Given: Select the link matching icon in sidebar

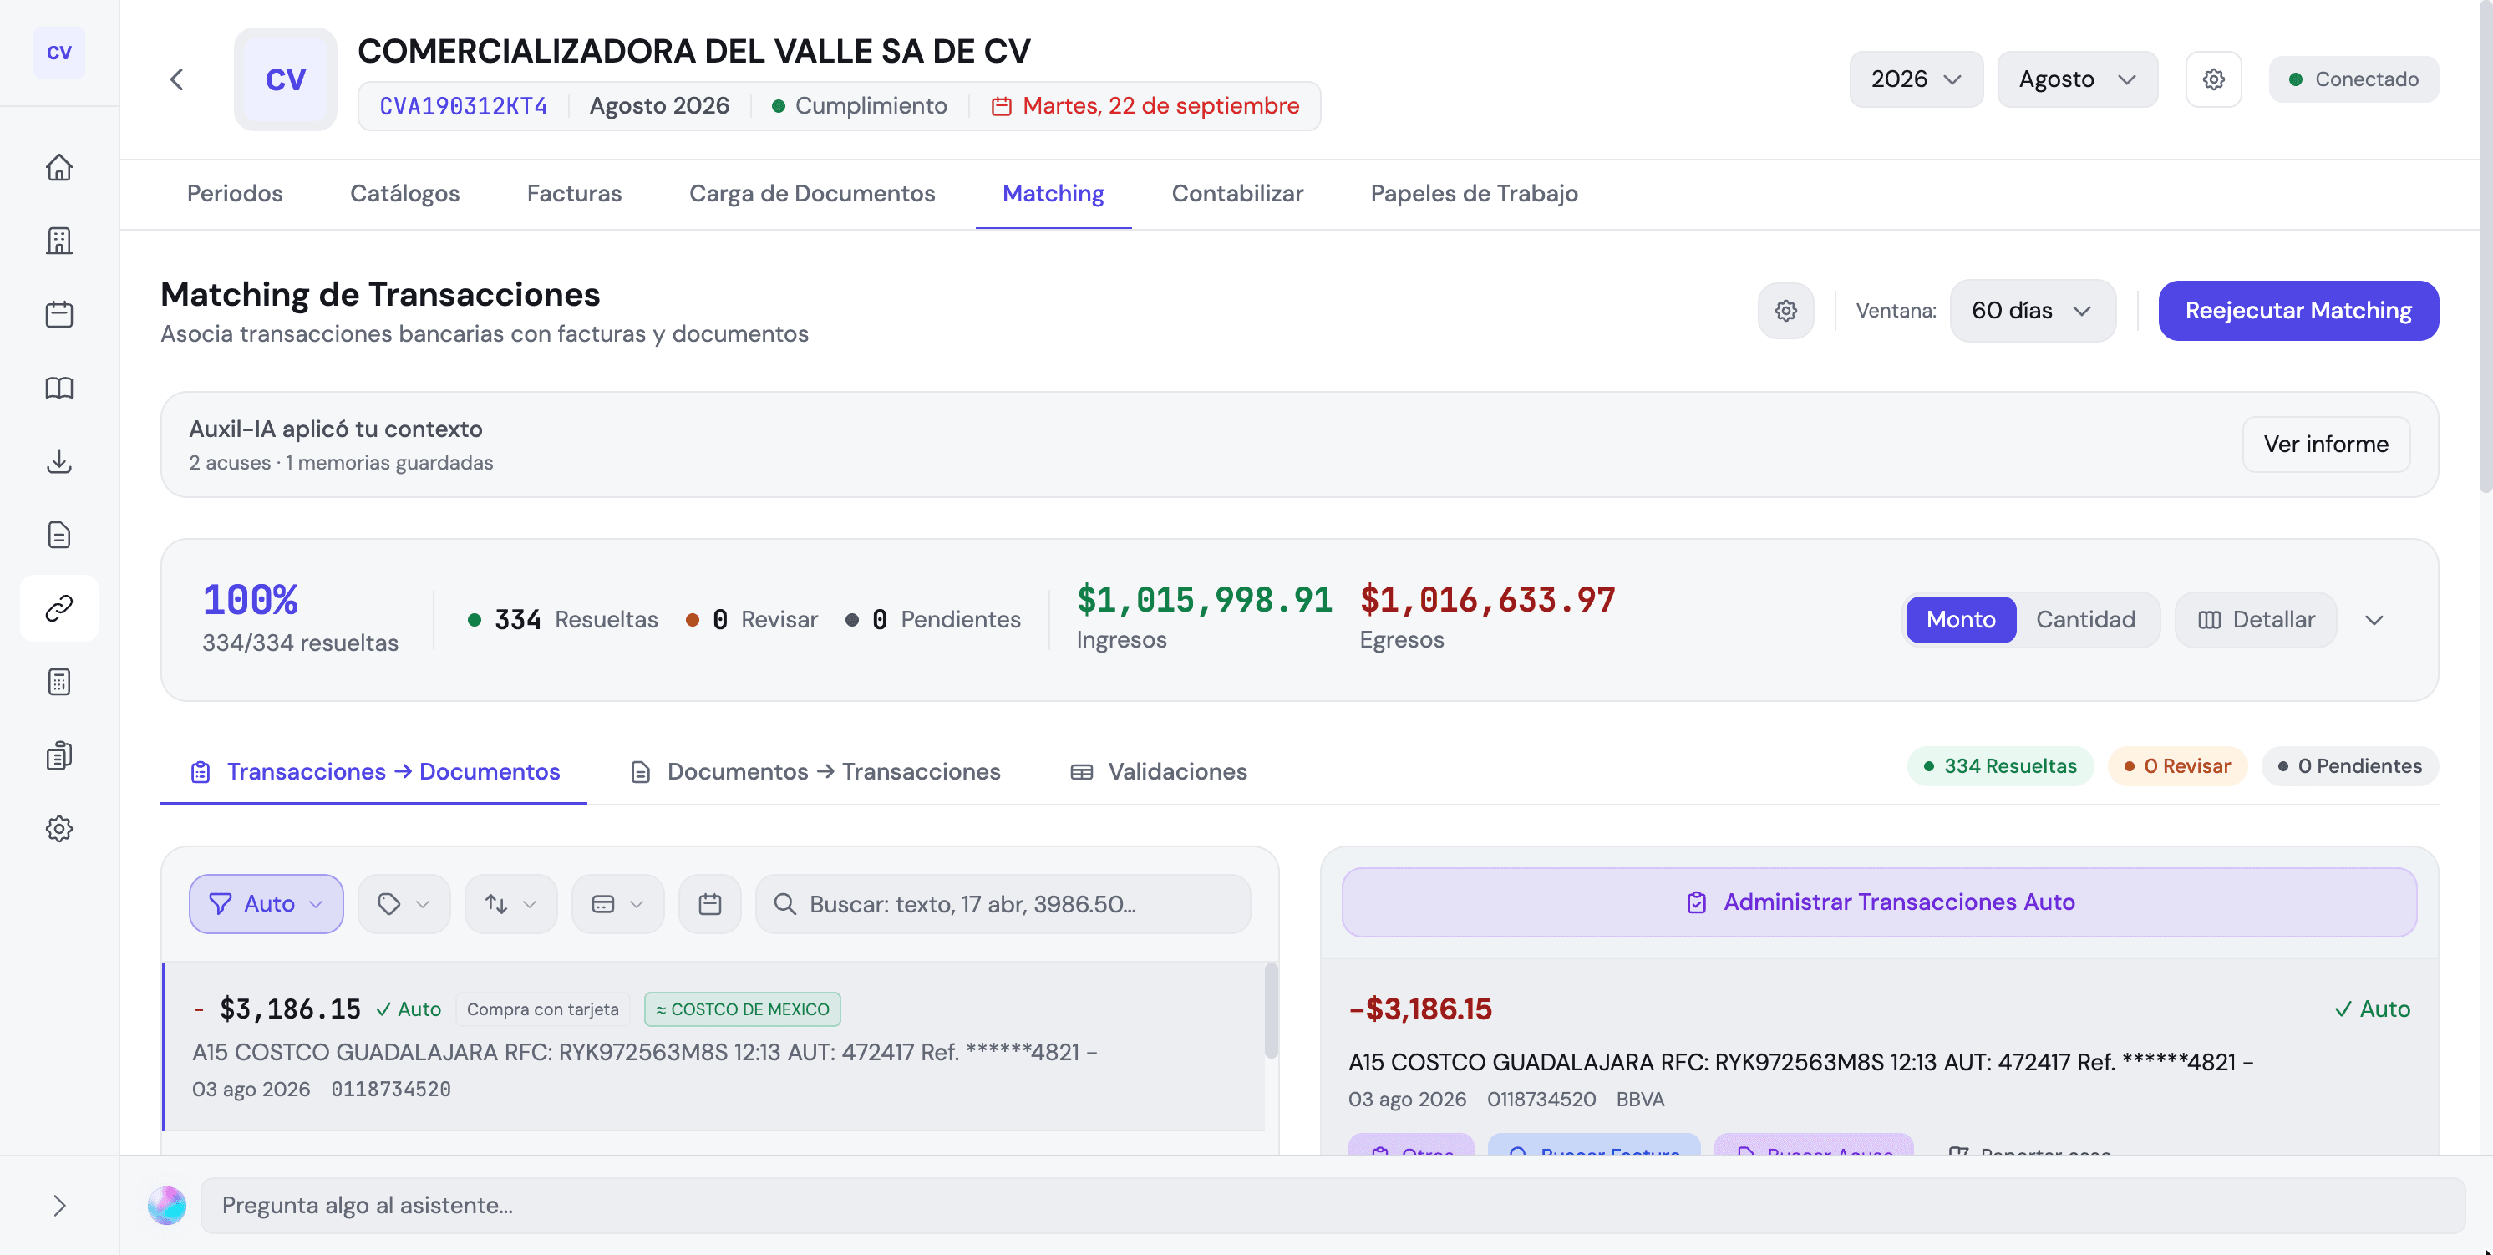Looking at the screenshot, I should point(59,608).
